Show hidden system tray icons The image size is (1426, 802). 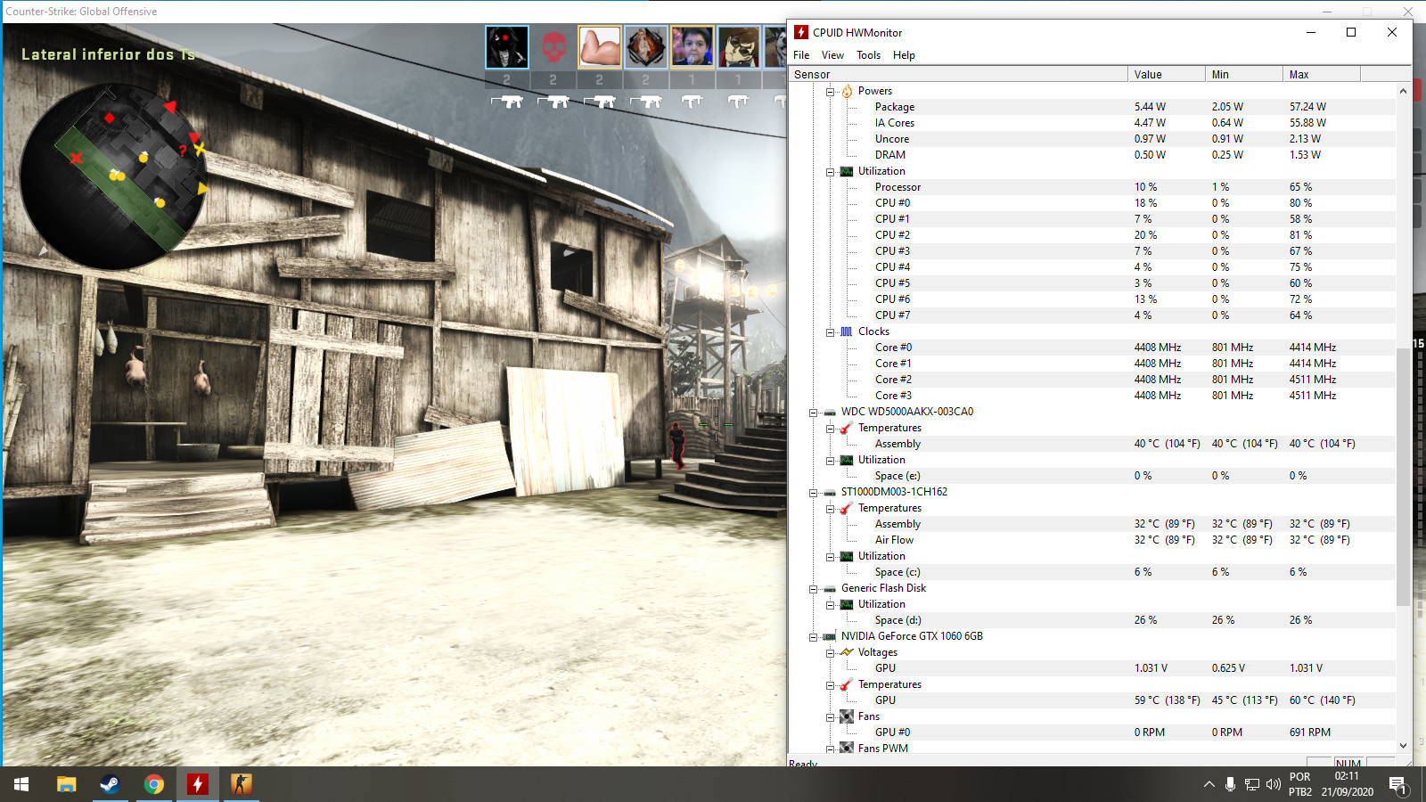point(1209,784)
